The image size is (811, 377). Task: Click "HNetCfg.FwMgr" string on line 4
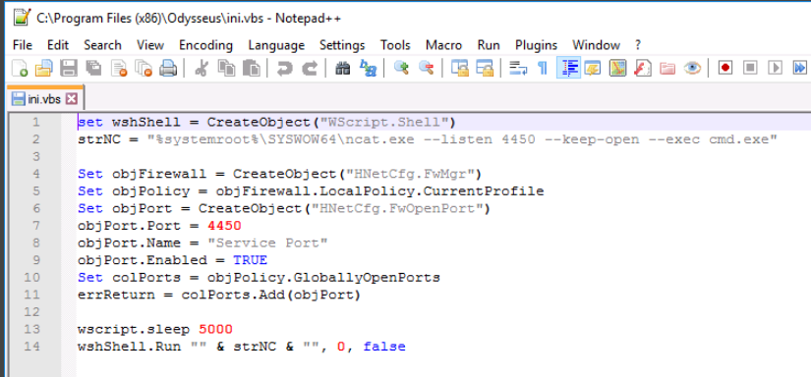pos(409,174)
